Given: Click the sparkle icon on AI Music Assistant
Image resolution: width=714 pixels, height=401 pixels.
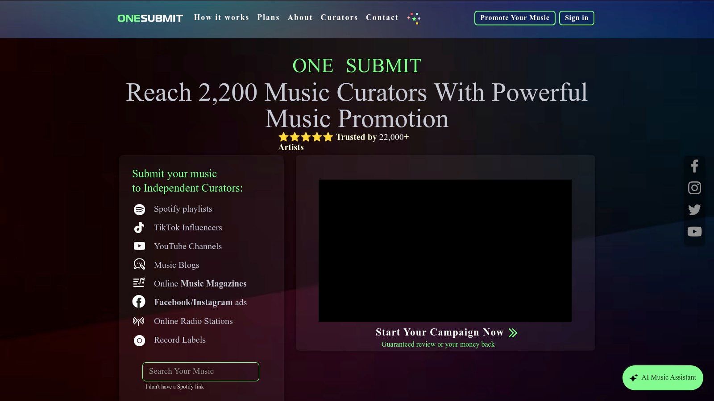Looking at the screenshot, I should coord(633,378).
